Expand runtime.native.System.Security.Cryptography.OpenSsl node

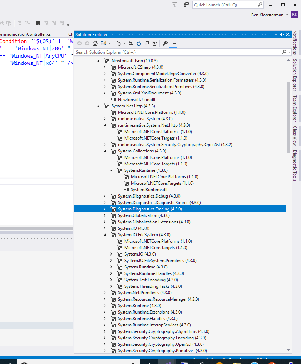[105, 145]
